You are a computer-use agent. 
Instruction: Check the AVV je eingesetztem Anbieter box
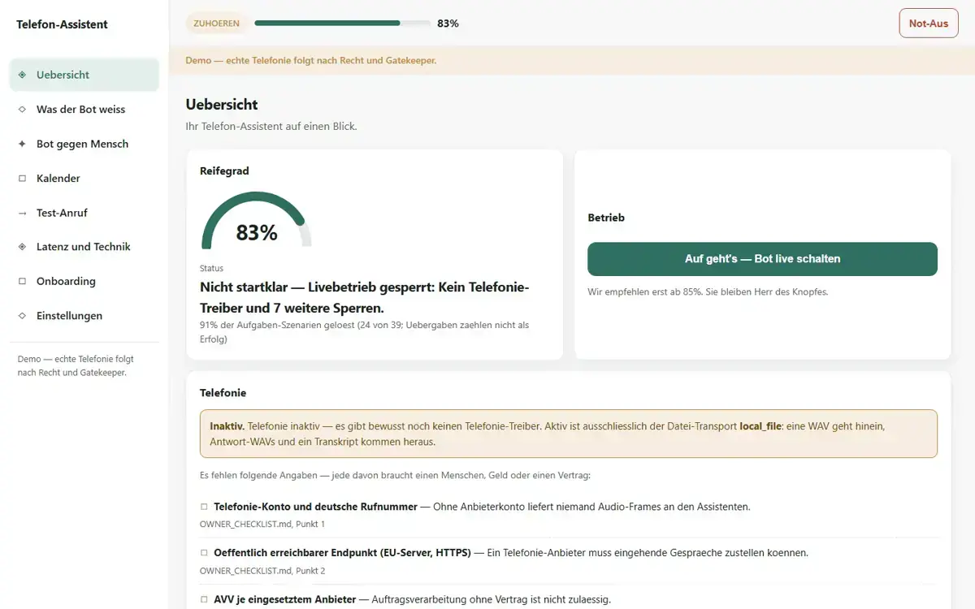204,600
